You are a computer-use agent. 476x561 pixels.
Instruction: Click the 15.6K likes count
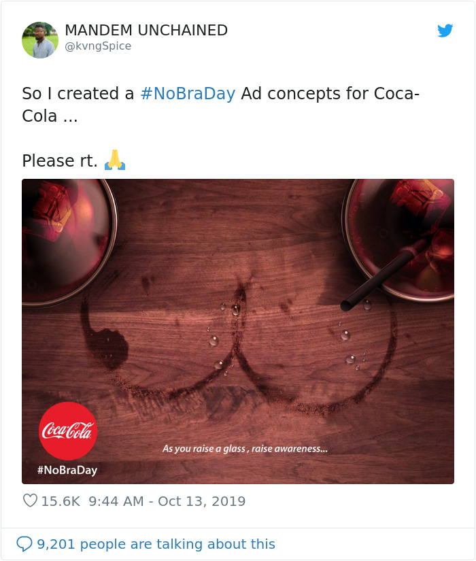[61, 501]
